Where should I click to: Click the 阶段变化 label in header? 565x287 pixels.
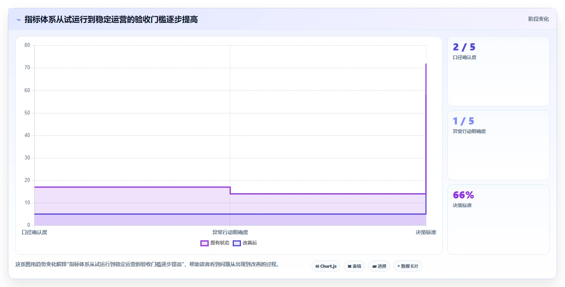point(538,19)
